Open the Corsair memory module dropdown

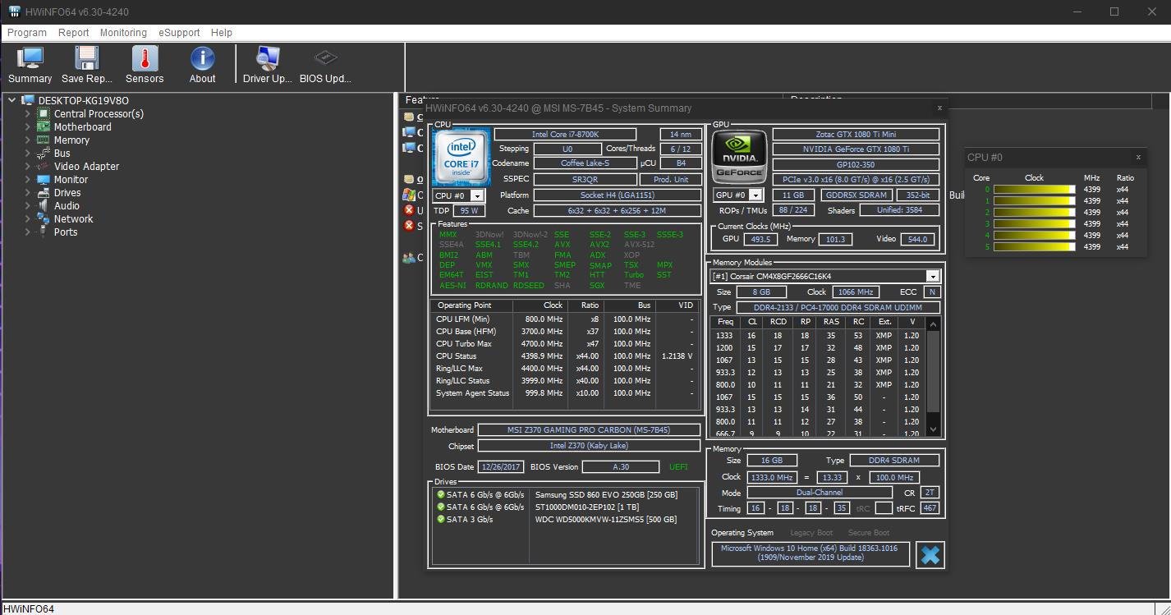tap(932, 277)
